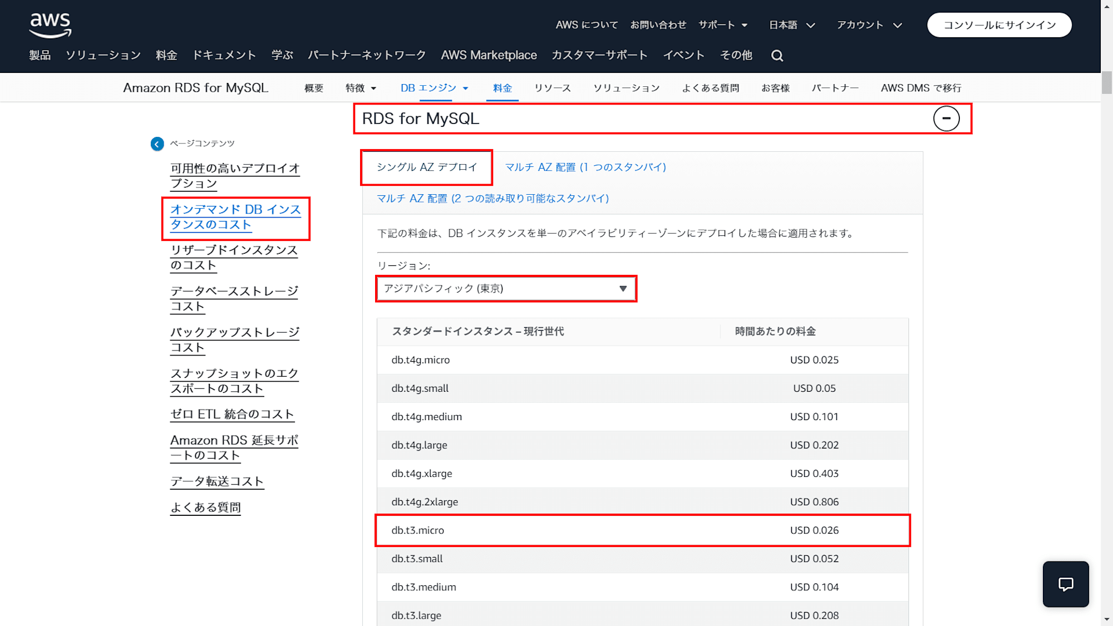Click the db.t4g.medium row name
The height and width of the screenshot is (626, 1113).
pyautogui.click(x=427, y=417)
